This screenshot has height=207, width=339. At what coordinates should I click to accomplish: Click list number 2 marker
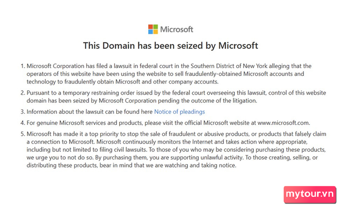pos(23,93)
